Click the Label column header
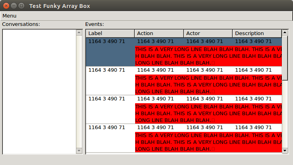 coord(110,33)
